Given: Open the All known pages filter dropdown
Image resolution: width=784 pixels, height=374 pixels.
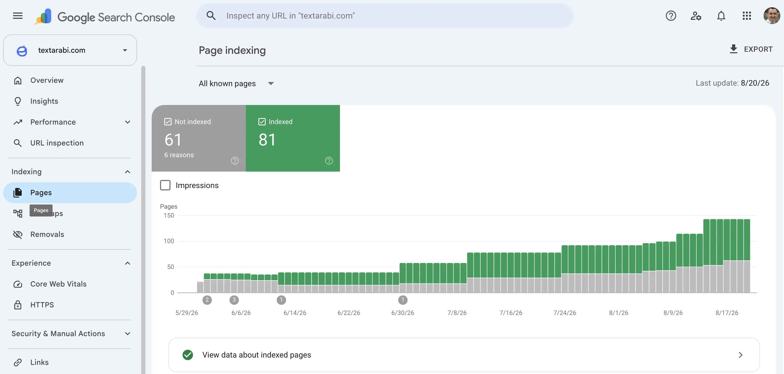Looking at the screenshot, I should pyautogui.click(x=236, y=83).
